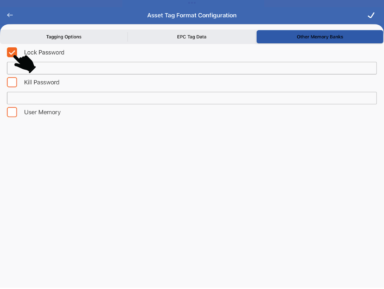
Task: Click into the Kill Password text field
Action: (192, 98)
